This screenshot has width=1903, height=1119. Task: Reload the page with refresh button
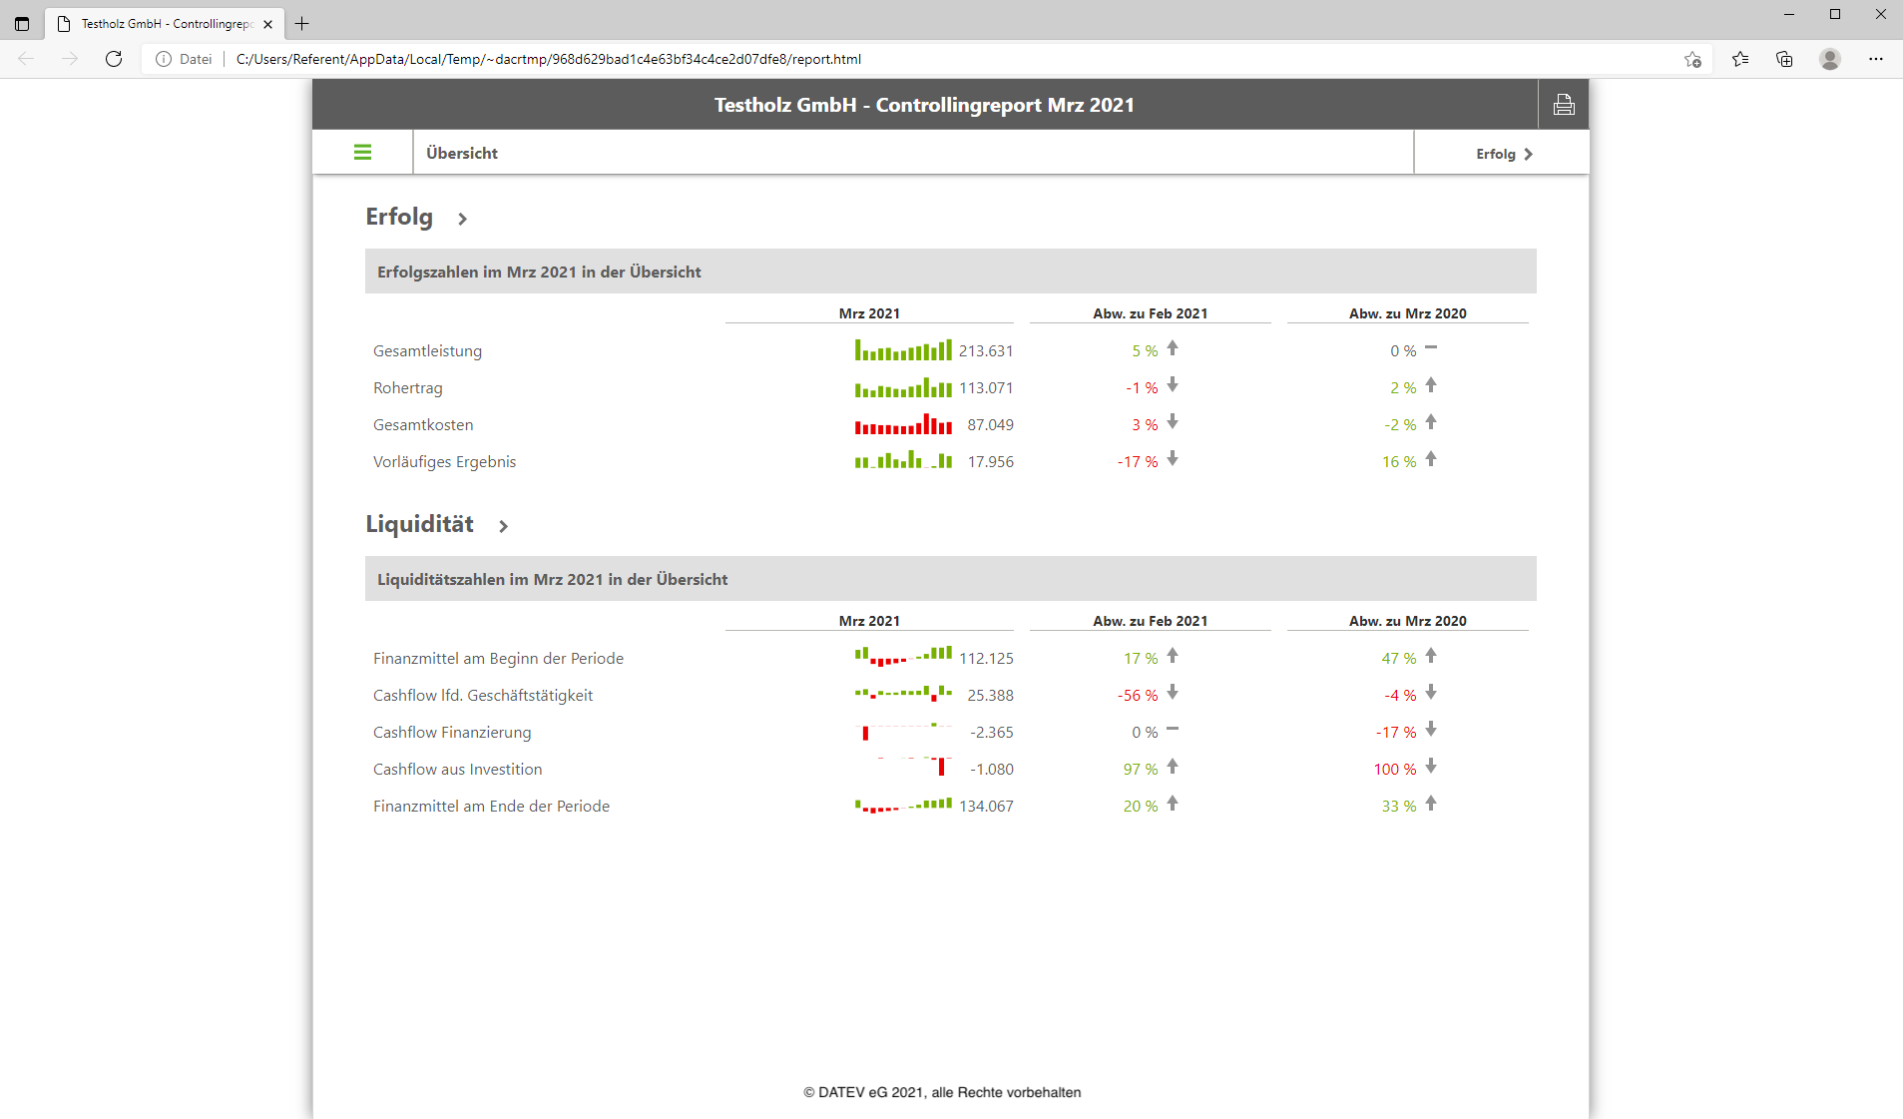point(114,59)
